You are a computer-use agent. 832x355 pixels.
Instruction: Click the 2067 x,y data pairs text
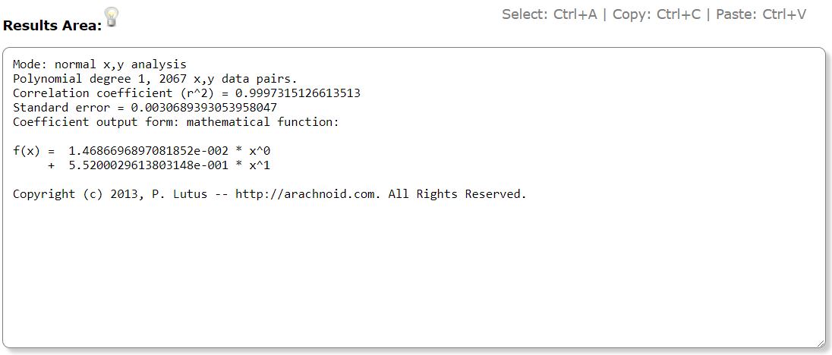point(228,79)
